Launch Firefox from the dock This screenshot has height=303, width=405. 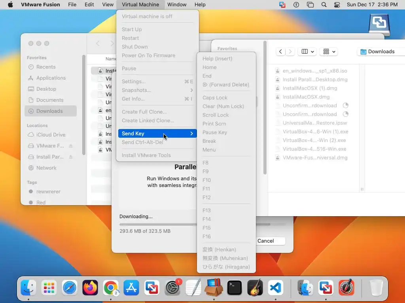coord(90,288)
